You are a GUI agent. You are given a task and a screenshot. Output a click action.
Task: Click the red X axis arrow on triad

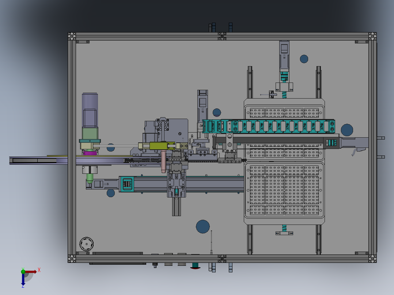[31, 272]
